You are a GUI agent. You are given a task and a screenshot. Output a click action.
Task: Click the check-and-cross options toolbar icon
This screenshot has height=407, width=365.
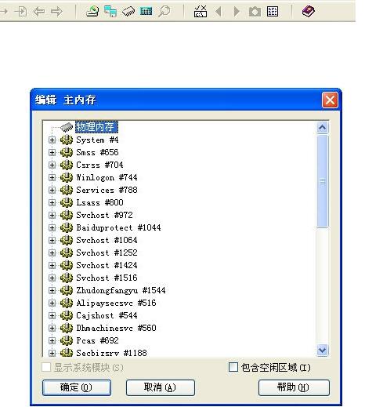201,12
